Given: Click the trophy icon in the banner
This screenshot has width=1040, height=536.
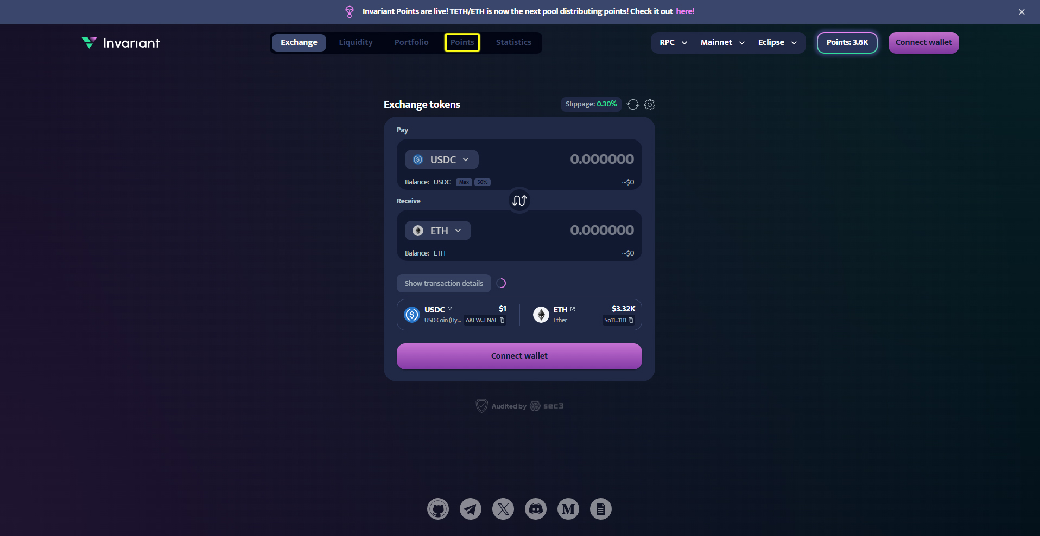Looking at the screenshot, I should click(350, 11).
